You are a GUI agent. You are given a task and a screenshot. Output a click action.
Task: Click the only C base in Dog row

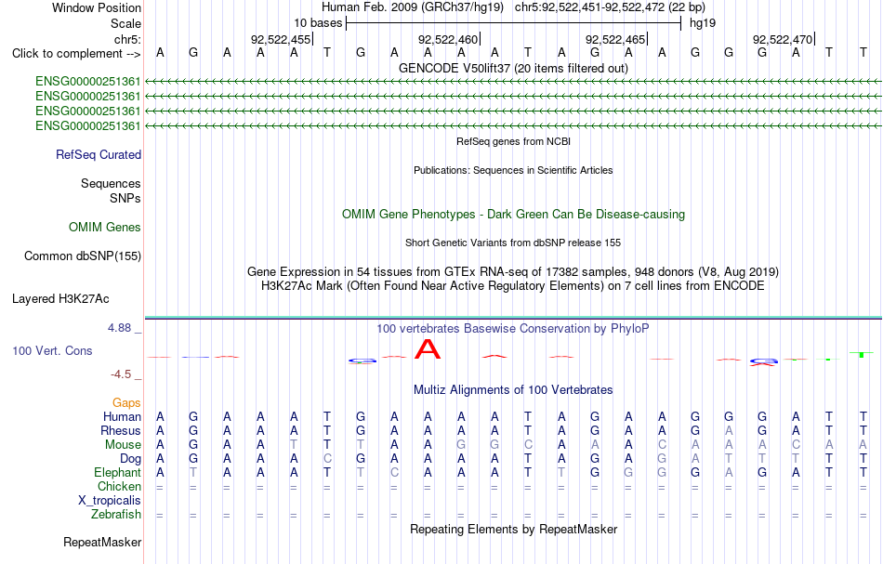tap(327, 459)
